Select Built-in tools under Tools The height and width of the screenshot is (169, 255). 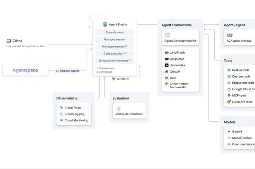[240, 70]
